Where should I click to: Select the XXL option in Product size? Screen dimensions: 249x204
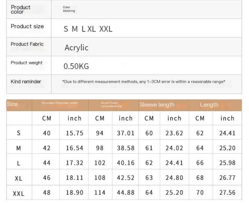click(x=106, y=29)
